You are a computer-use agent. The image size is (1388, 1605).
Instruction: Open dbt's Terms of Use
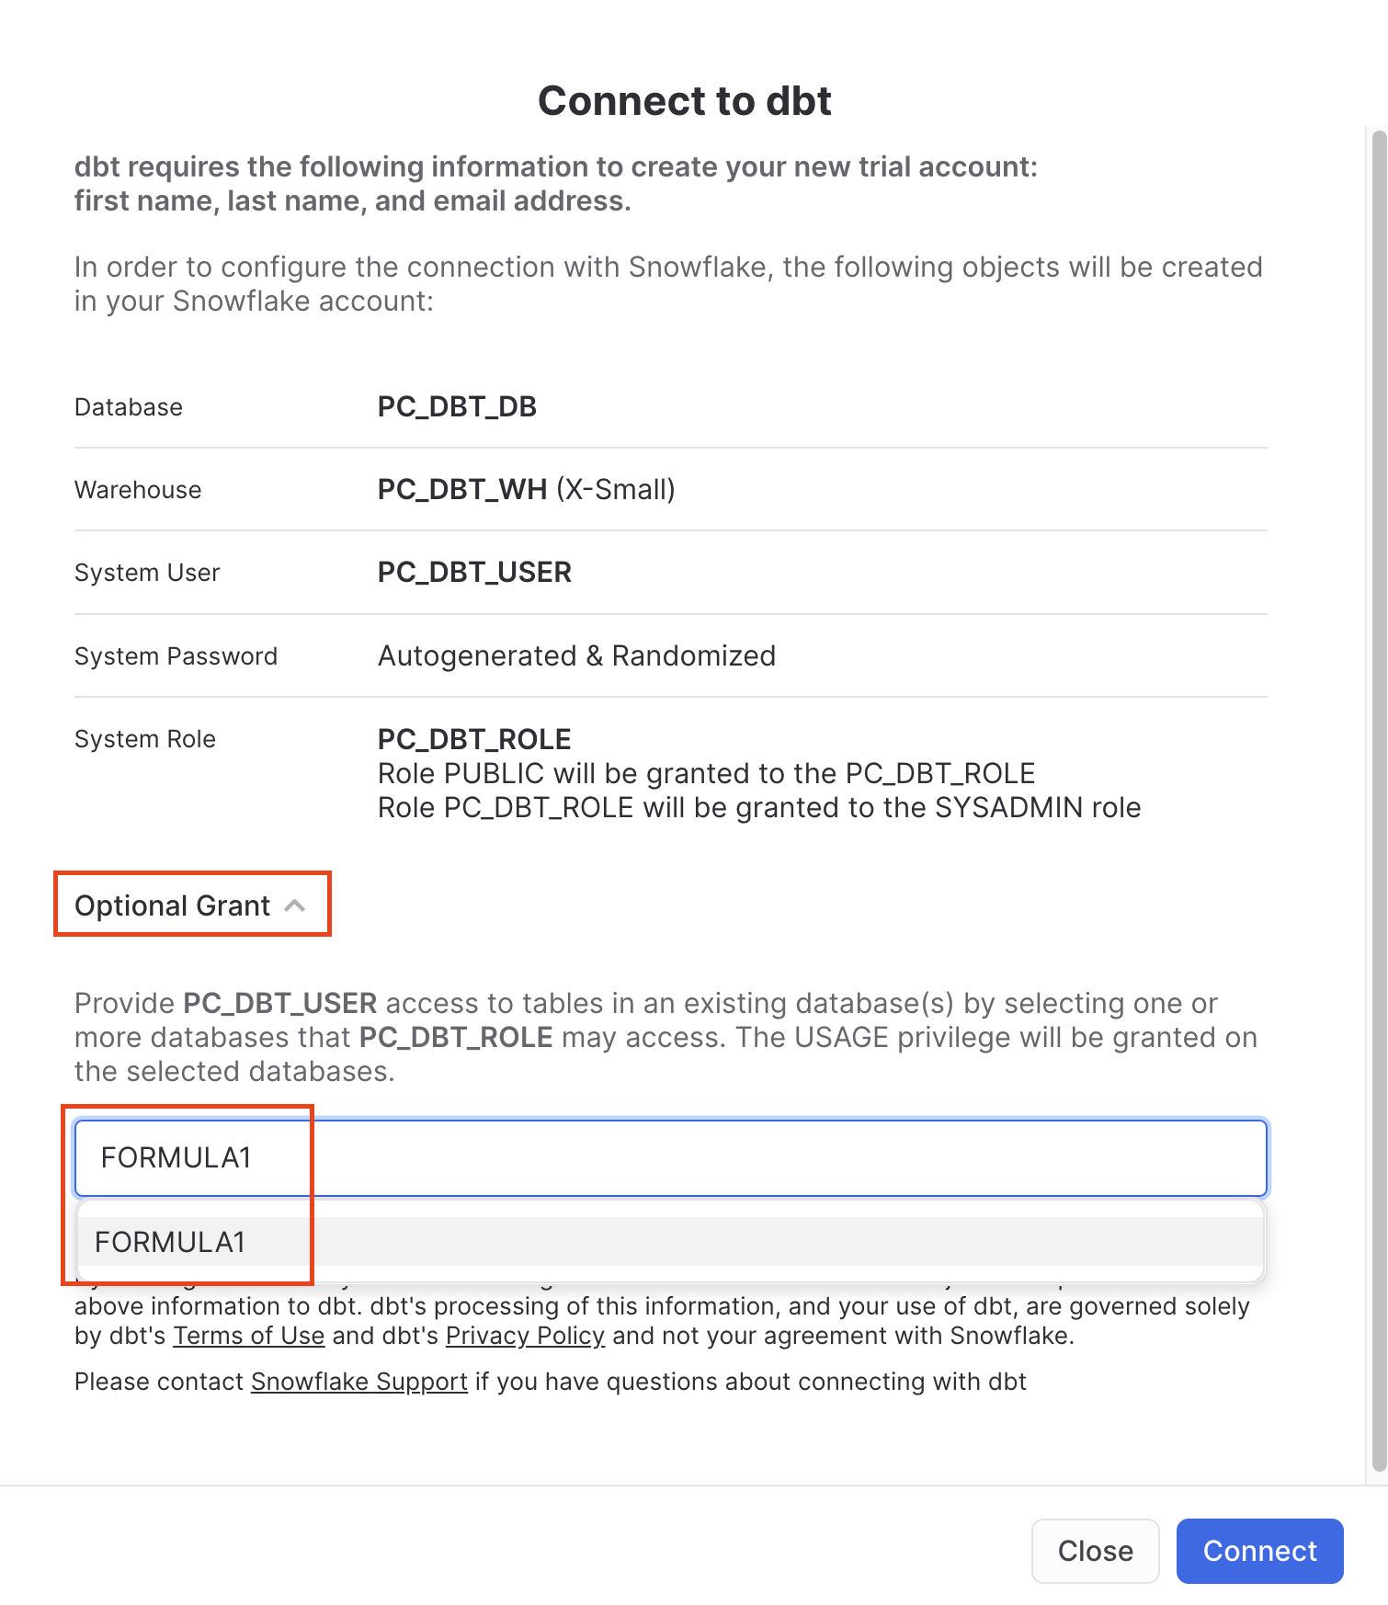pyautogui.click(x=248, y=1336)
